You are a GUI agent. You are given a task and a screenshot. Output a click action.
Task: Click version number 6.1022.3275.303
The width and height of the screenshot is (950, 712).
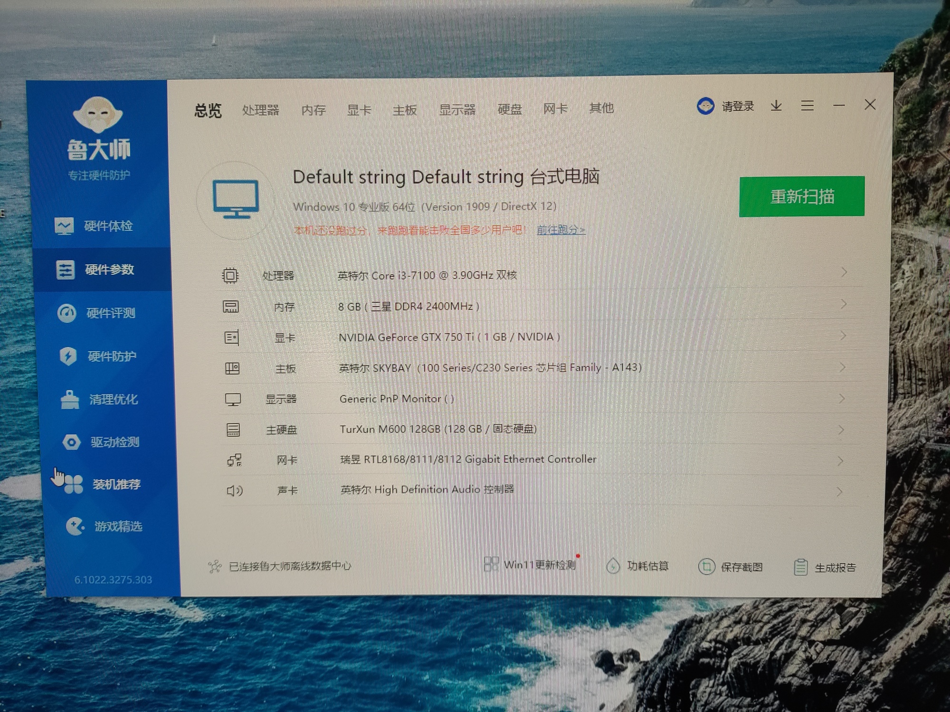pyautogui.click(x=113, y=580)
